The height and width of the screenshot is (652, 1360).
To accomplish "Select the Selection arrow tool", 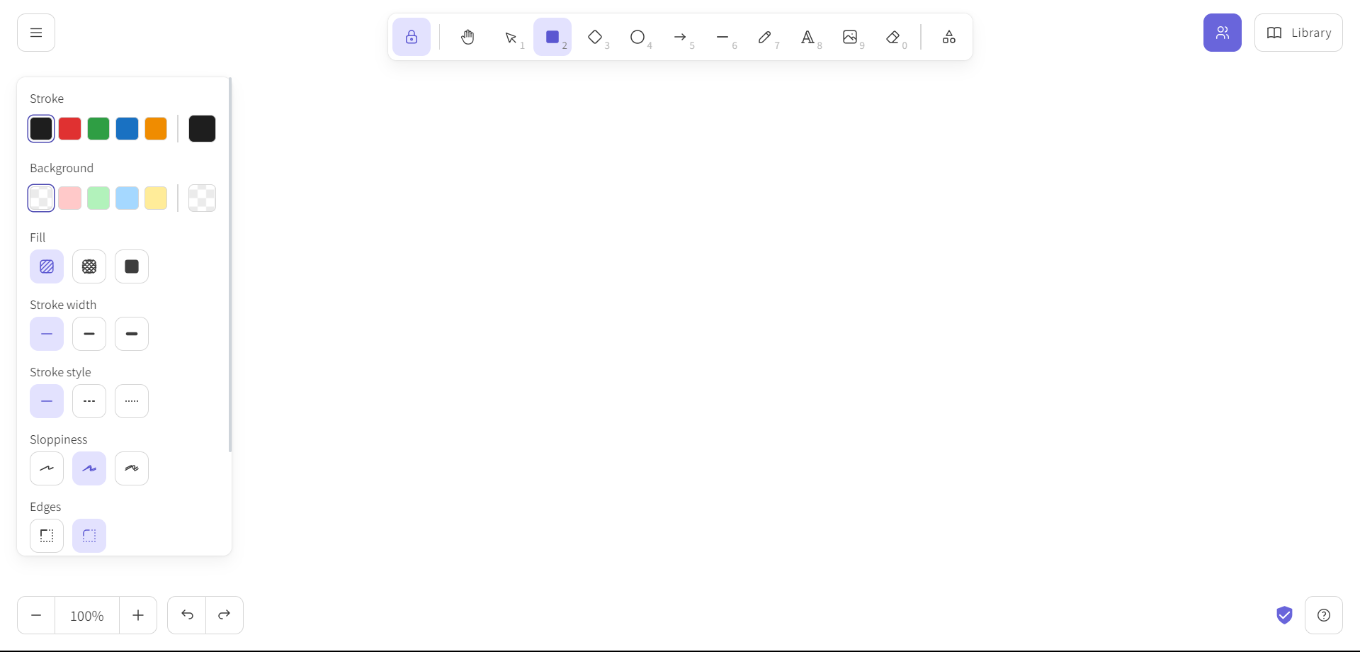I will (511, 37).
